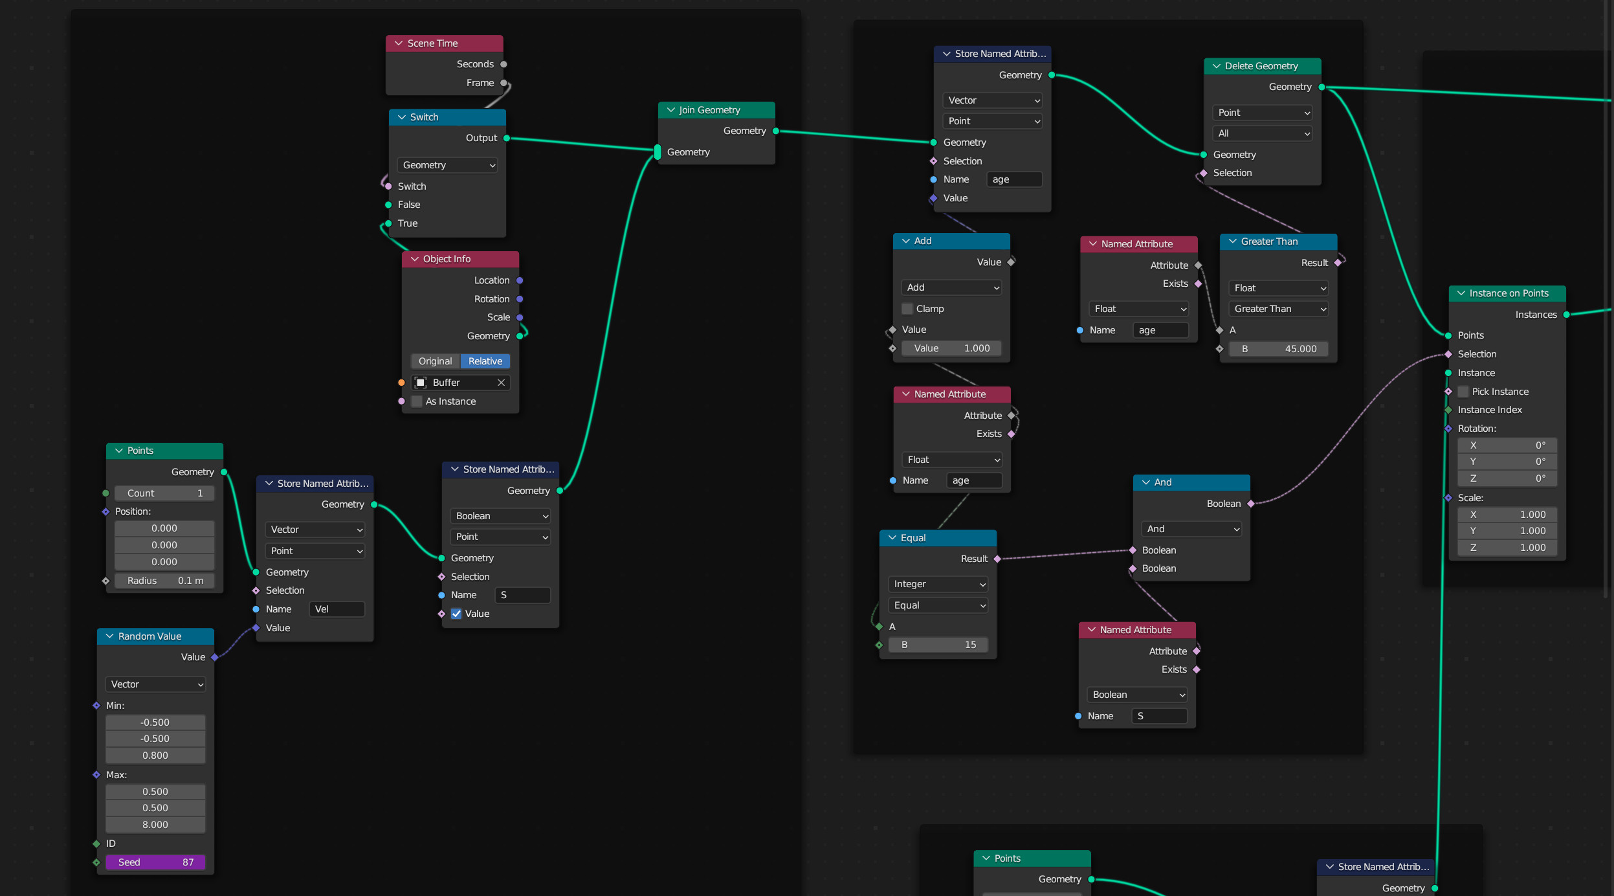Image resolution: width=1614 pixels, height=896 pixels.
Task: Click the age name field in Store Named Attribute
Action: click(1014, 179)
